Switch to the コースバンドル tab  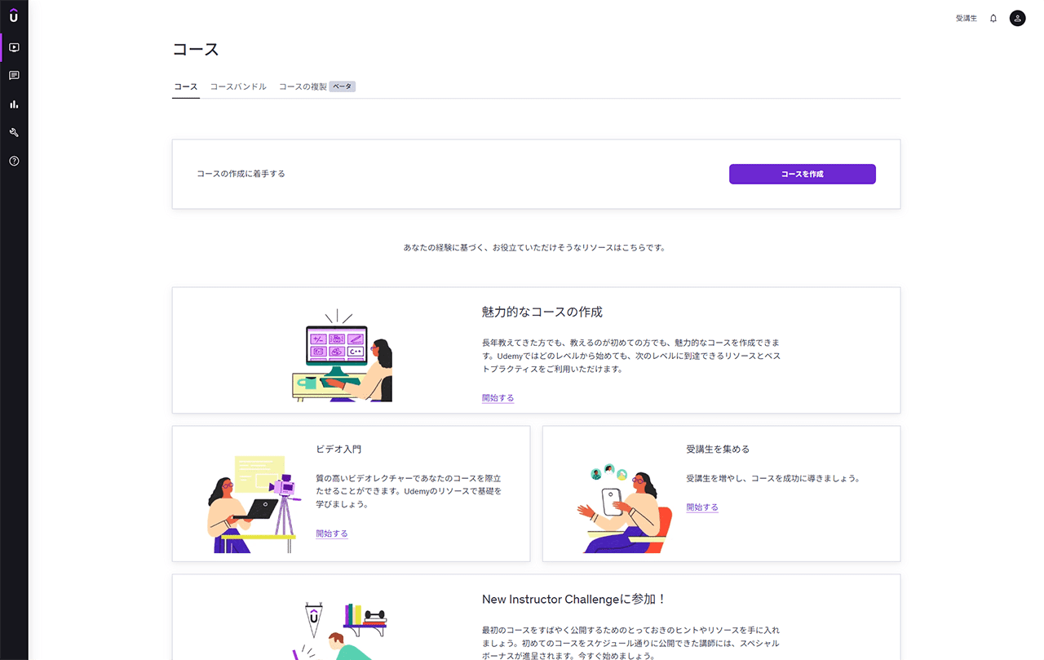(x=238, y=86)
